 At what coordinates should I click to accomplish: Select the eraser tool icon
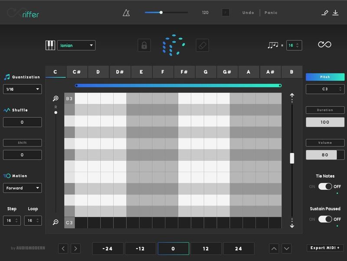pyautogui.click(x=202, y=45)
